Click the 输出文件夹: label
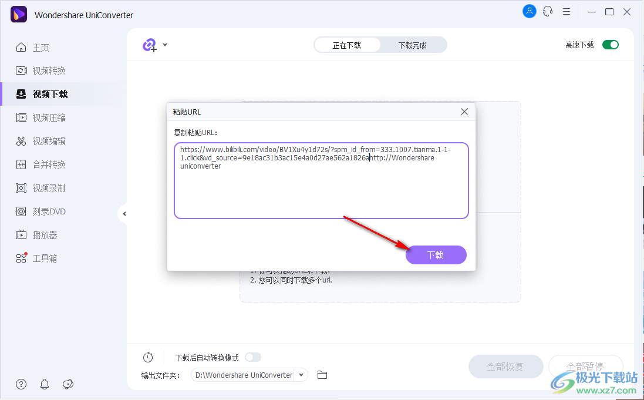 coord(161,375)
